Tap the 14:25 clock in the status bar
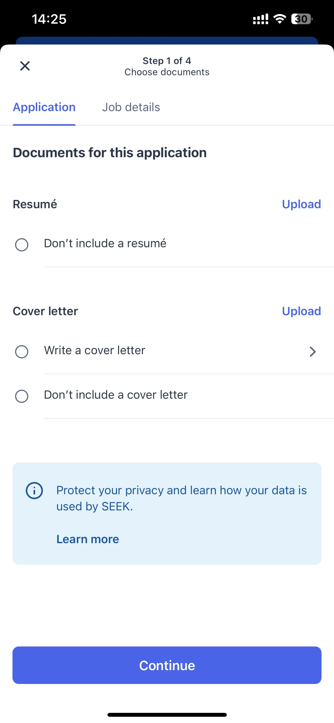334x723 pixels. tap(49, 19)
